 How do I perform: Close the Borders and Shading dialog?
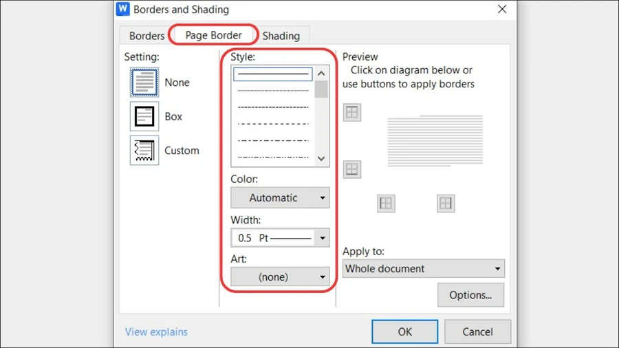pyautogui.click(x=502, y=9)
